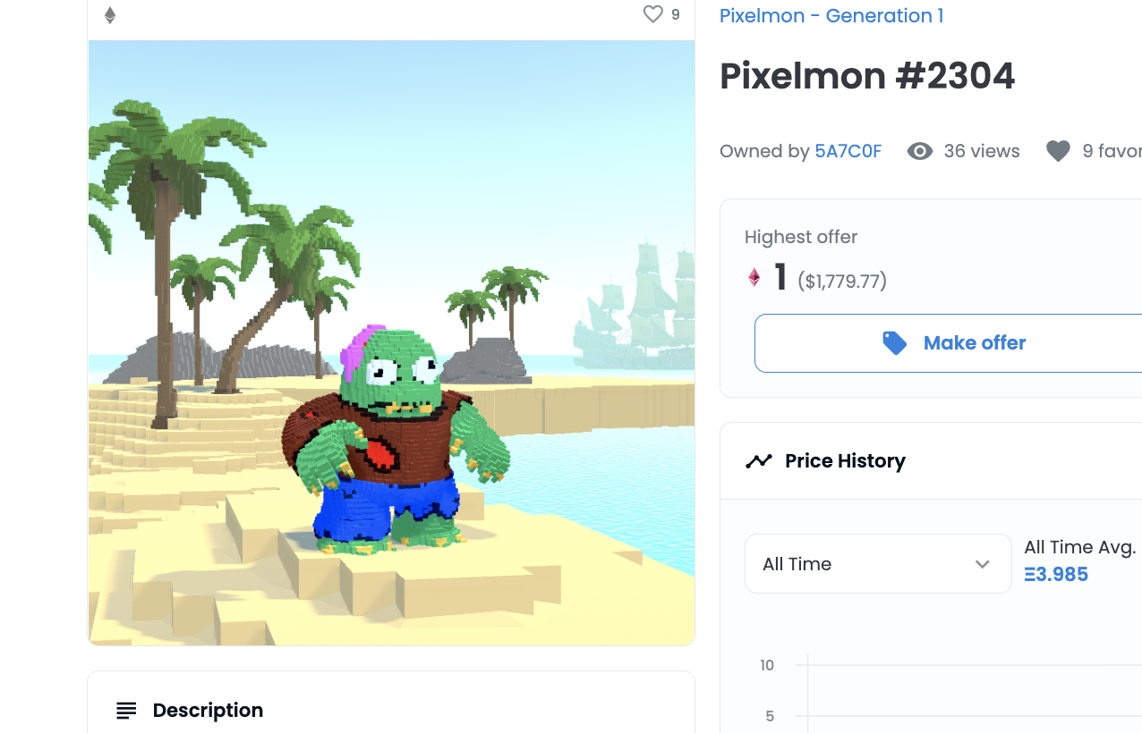The image size is (1142, 733).
Task: Click the price tag icon in Make offer
Action: click(894, 343)
